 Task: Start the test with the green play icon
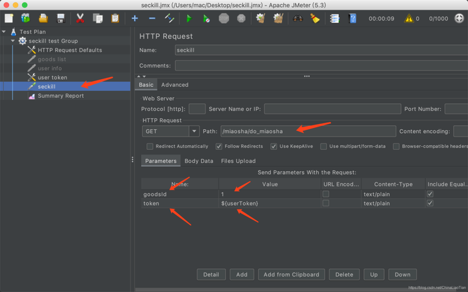pos(189,18)
